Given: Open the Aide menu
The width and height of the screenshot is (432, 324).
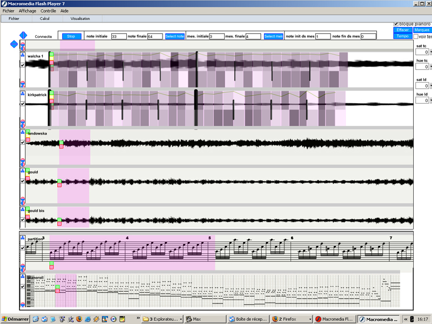Looking at the screenshot, I should pyautogui.click(x=64, y=11).
